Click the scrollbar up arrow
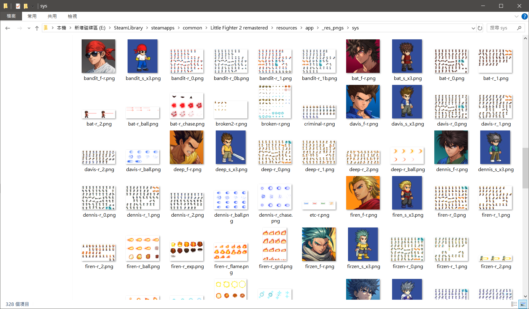Screen dimensions: 529x309 [x=525, y=38]
